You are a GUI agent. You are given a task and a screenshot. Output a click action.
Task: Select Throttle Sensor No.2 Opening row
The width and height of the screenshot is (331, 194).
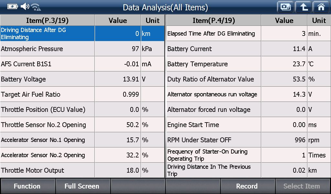coord(82,125)
